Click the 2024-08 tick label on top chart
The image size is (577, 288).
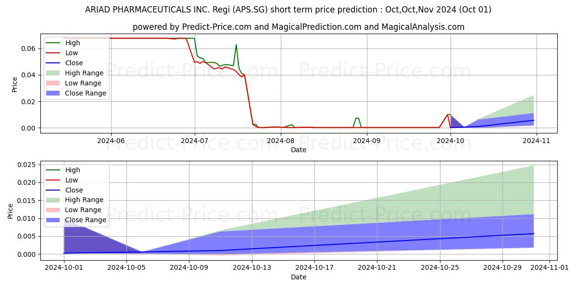tap(280, 140)
